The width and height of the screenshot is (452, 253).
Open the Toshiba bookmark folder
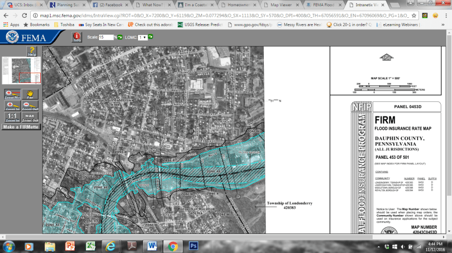64,25
